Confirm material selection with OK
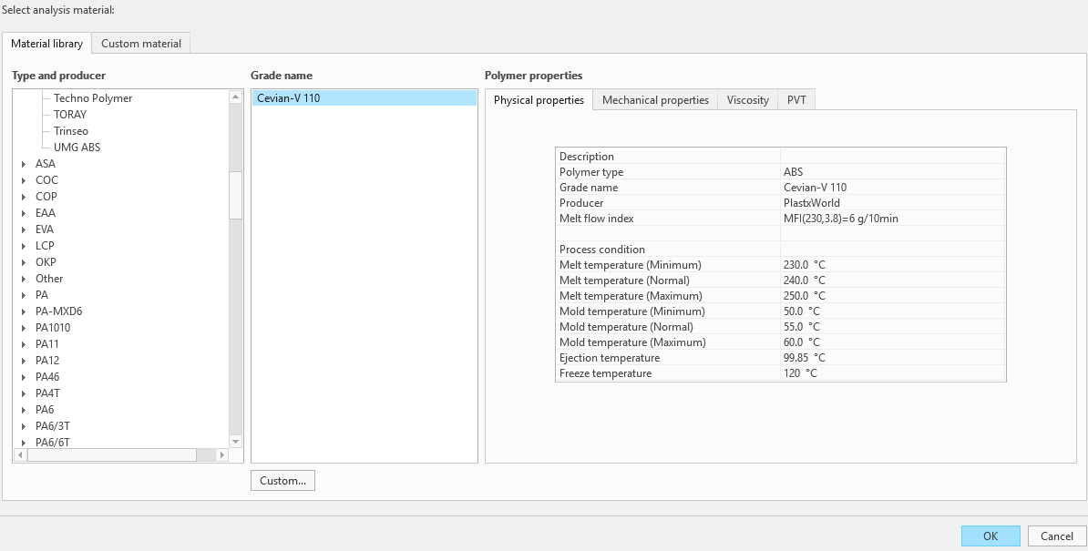 point(990,536)
